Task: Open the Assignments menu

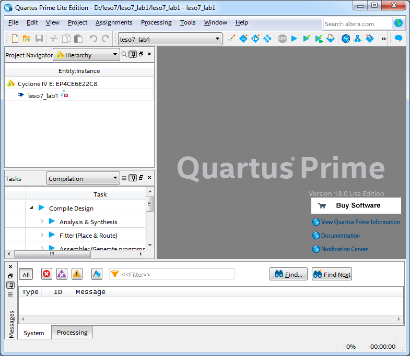Action: pos(114,23)
